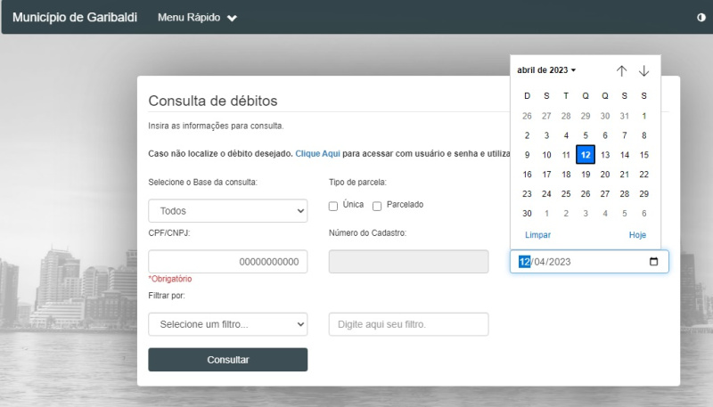The width and height of the screenshot is (713, 407).
Task: Open calendar picker icon in date field
Action: click(x=653, y=262)
